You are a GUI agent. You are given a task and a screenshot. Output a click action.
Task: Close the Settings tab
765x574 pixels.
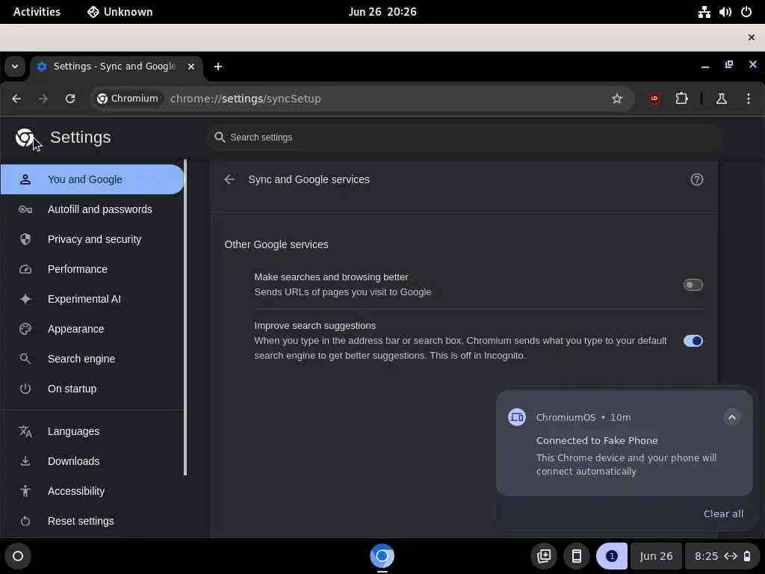coord(191,67)
